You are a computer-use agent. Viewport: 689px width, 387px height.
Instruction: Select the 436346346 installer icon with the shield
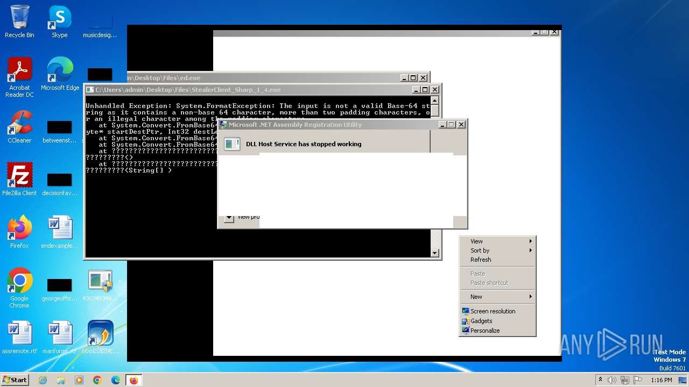(x=100, y=285)
